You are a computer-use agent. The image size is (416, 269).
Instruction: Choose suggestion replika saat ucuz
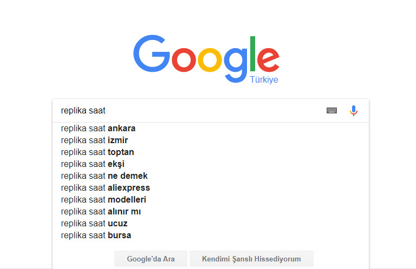click(x=211, y=224)
